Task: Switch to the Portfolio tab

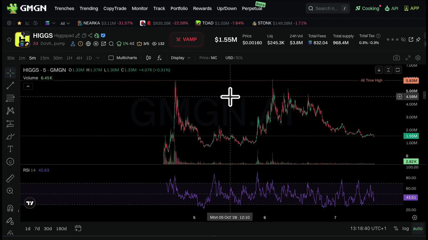Action: pyautogui.click(x=179, y=8)
